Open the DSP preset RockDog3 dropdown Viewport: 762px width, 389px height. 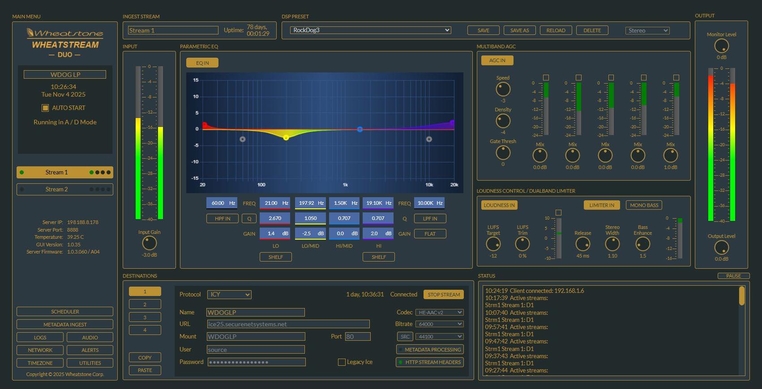coord(370,30)
